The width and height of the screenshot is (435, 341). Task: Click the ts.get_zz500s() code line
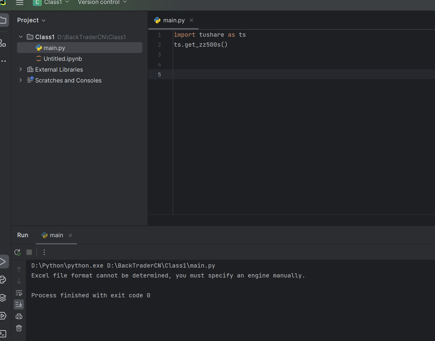click(x=201, y=45)
